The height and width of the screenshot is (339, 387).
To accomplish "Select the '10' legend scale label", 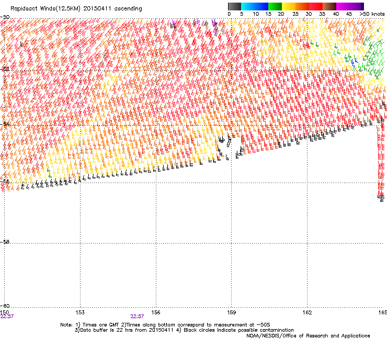I will [x=256, y=14].
